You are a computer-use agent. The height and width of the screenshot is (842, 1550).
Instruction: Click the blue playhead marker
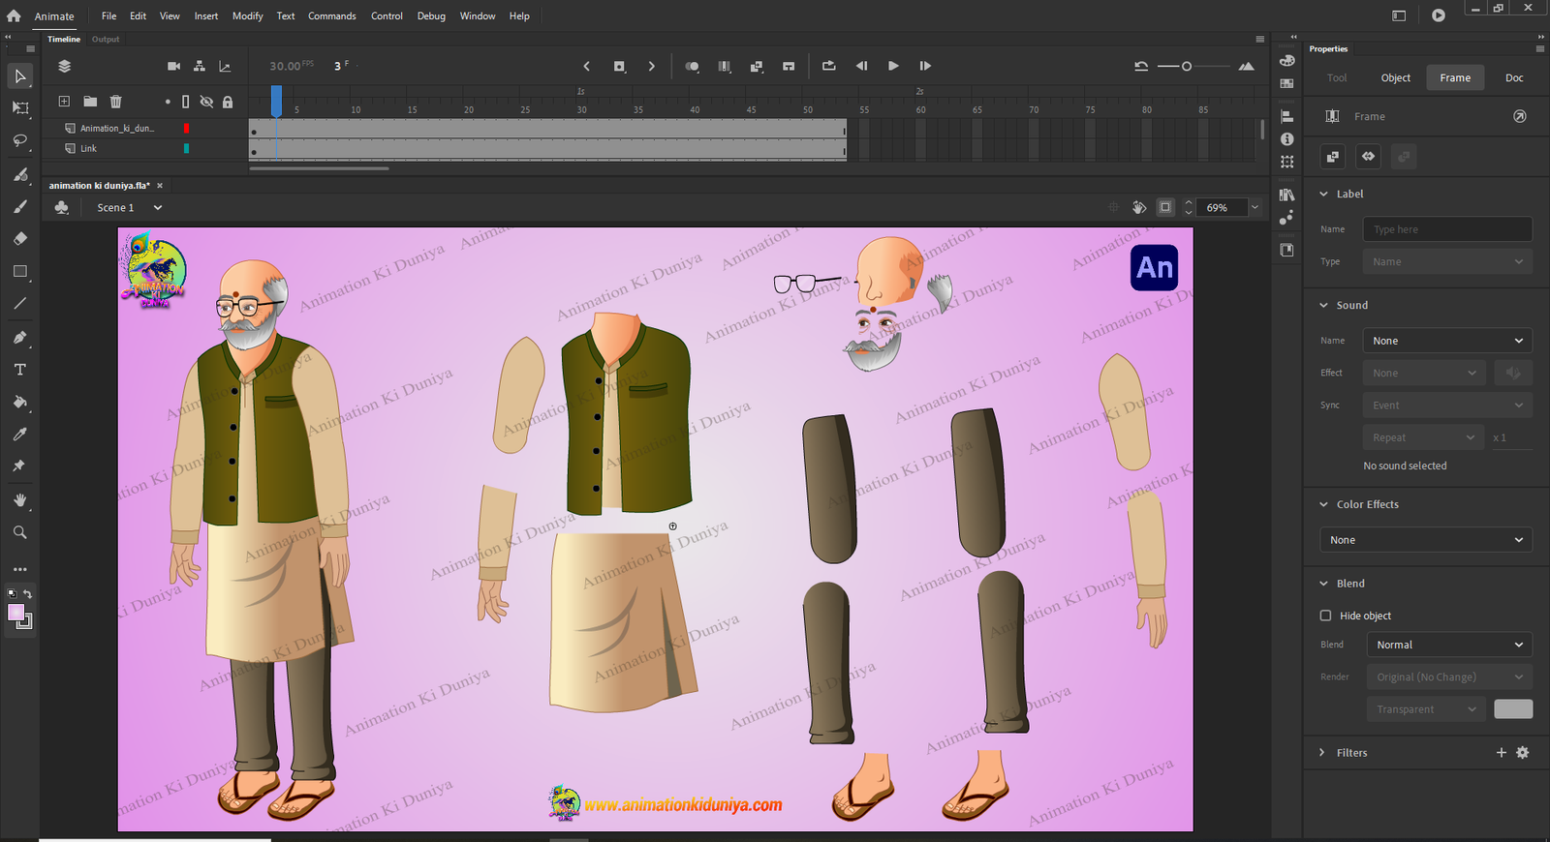tap(276, 100)
